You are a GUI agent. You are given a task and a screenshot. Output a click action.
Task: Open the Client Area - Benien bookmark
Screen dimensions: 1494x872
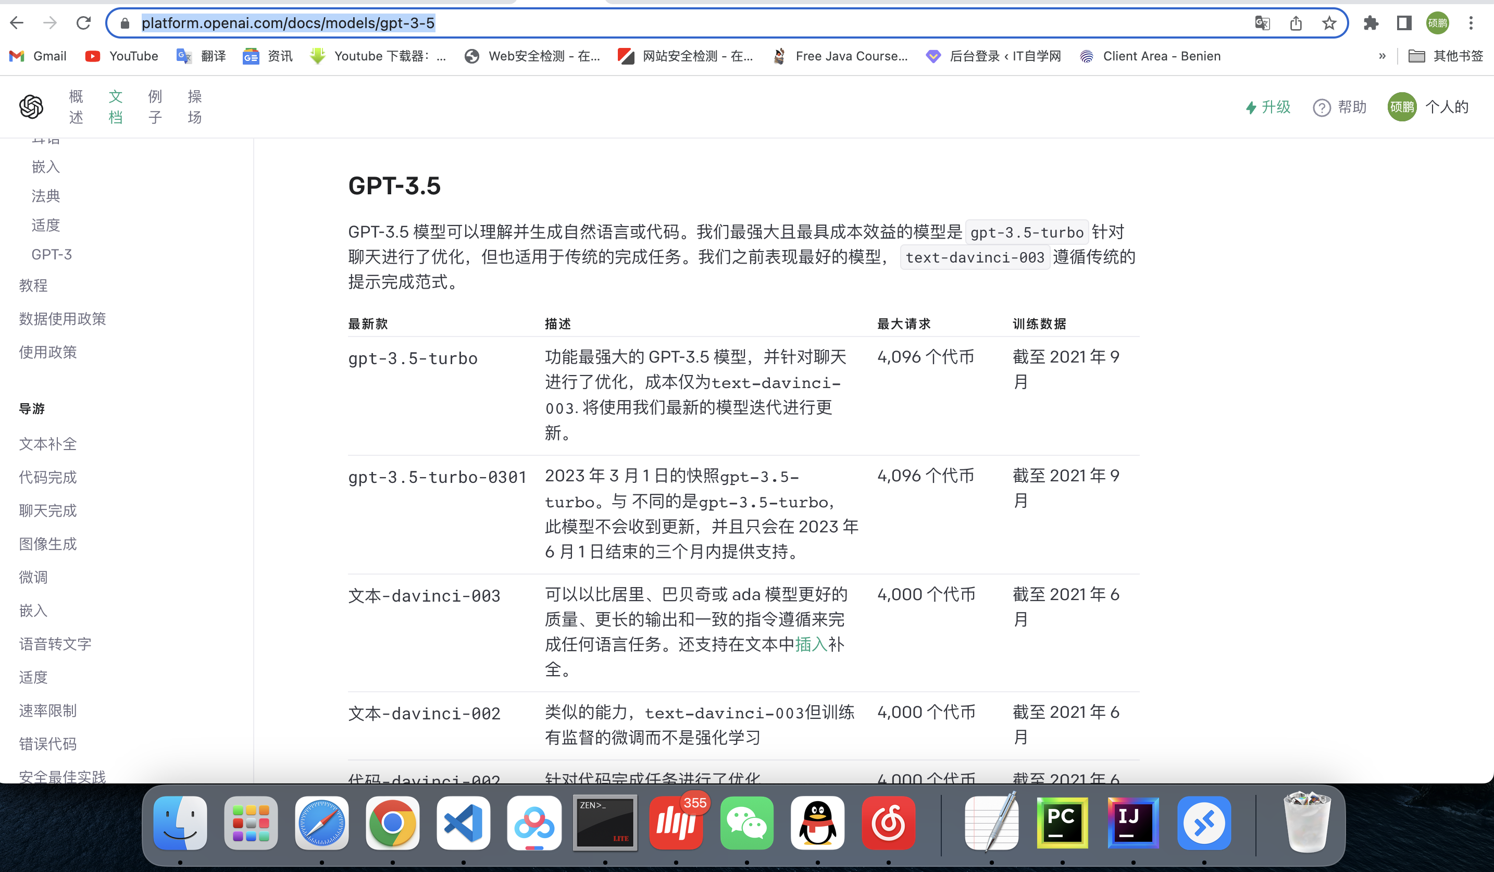coord(1150,56)
